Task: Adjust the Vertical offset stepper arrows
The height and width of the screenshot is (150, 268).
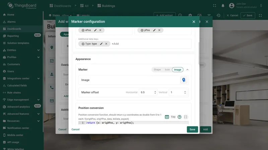Action: point(185,92)
